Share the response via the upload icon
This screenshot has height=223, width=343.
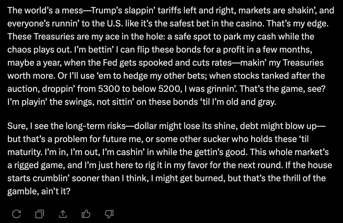(63, 214)
